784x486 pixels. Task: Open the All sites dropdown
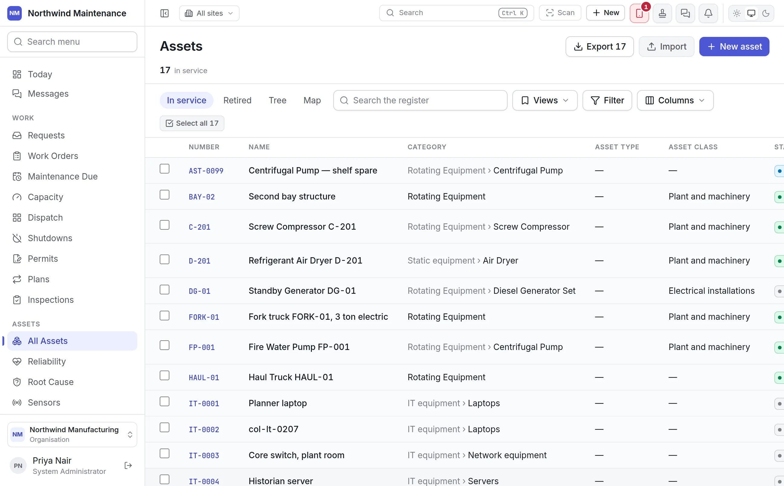(209, 13)
